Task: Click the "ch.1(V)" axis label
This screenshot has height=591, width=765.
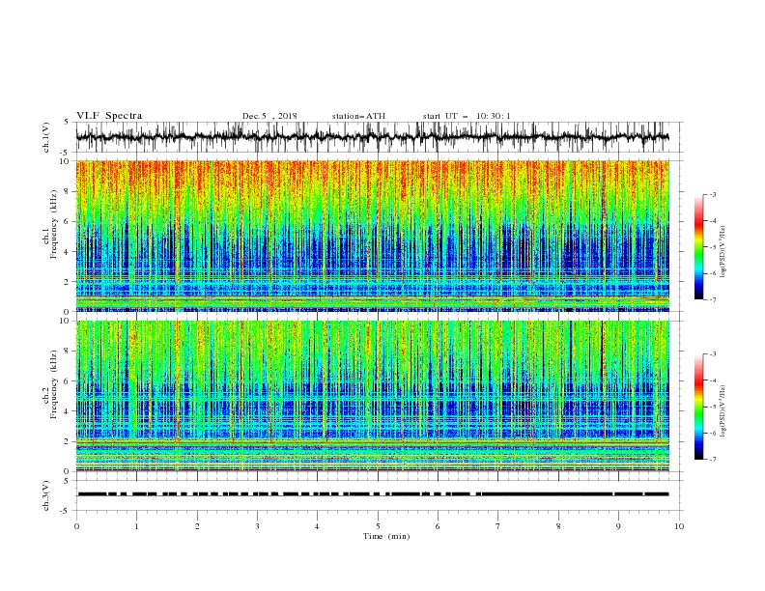Action: pos(46,137)
